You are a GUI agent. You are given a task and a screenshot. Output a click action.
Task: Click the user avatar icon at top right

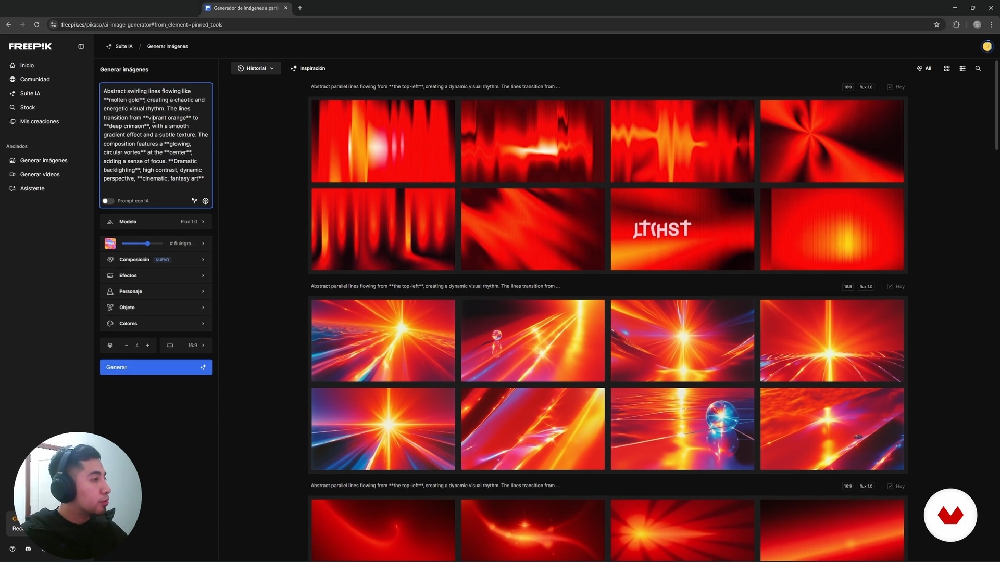pyautogui.click(x=987, y=46)
